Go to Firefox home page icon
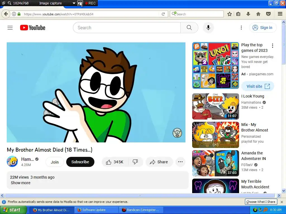Image resolution: width=286 pixels, height=214 pixels. coord(258,14)
